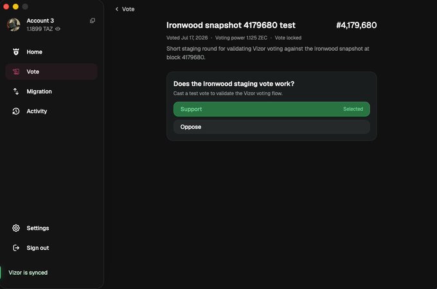Click the Account 3 avatar image
This screenshot has height=289, width=437.
click(x=13, y=24)
